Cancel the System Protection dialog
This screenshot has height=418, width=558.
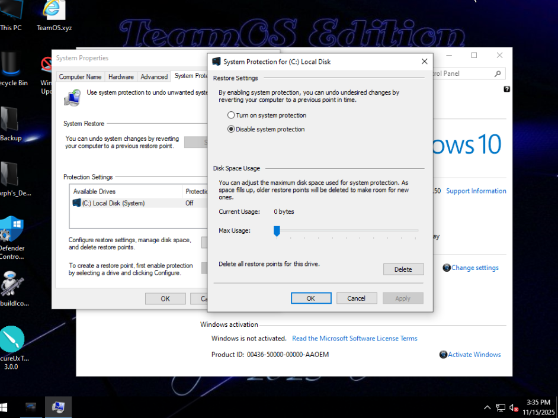356,298
